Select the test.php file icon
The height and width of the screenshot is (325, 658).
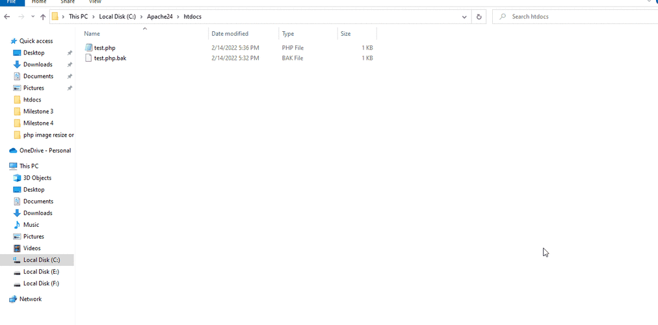(x=88, y=48)
